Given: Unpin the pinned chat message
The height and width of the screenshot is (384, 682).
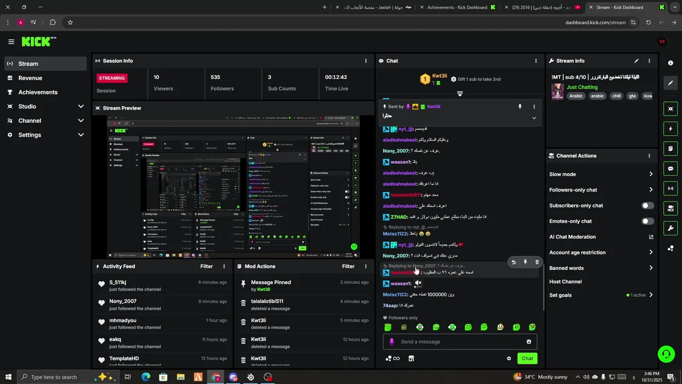Looking at the screenshot, I should (x=520, y=107).
